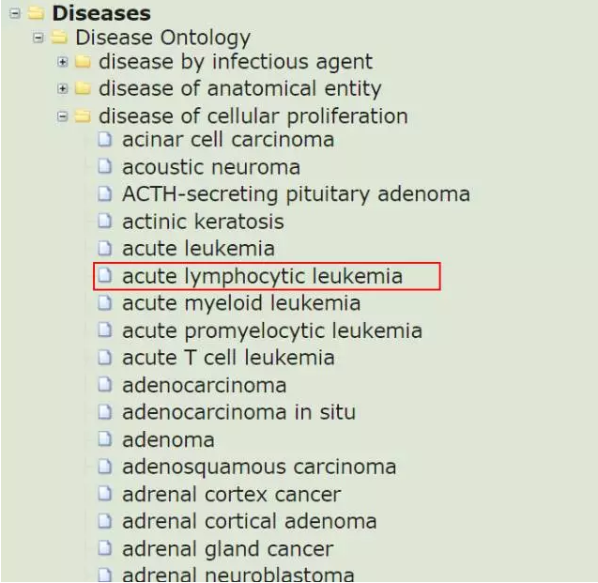Click document icon beside acinar cell carcinoma
This screenshot has width=598, height=583.
(105, 140)
